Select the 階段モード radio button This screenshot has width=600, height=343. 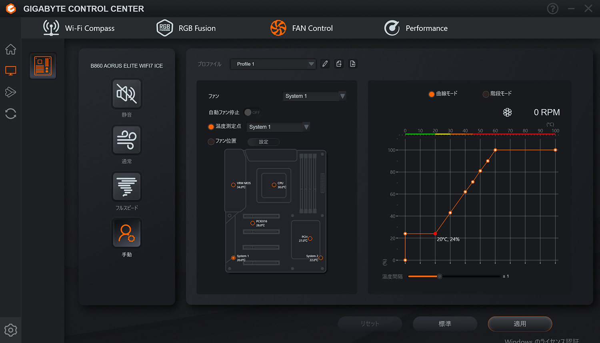point(486,94)
